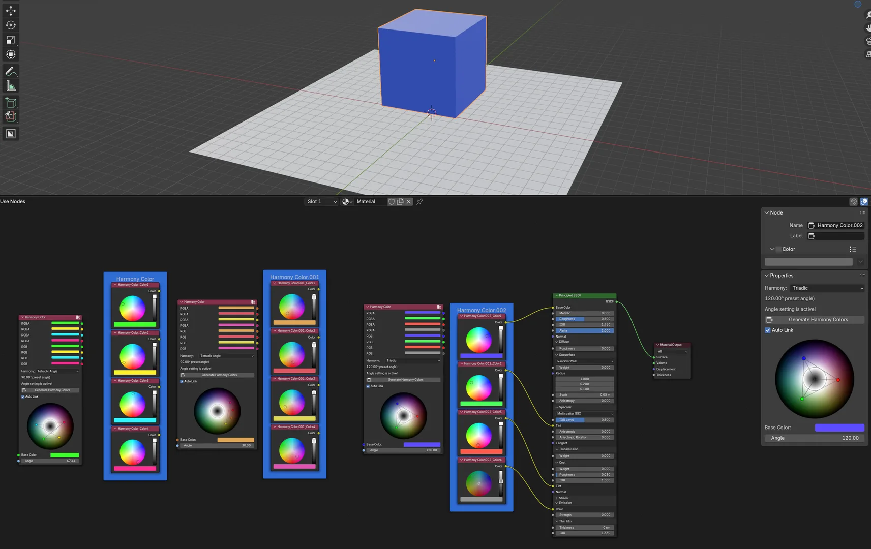
Task: Click the snapping icon in node editor header
Action: (x=853, y=202)
